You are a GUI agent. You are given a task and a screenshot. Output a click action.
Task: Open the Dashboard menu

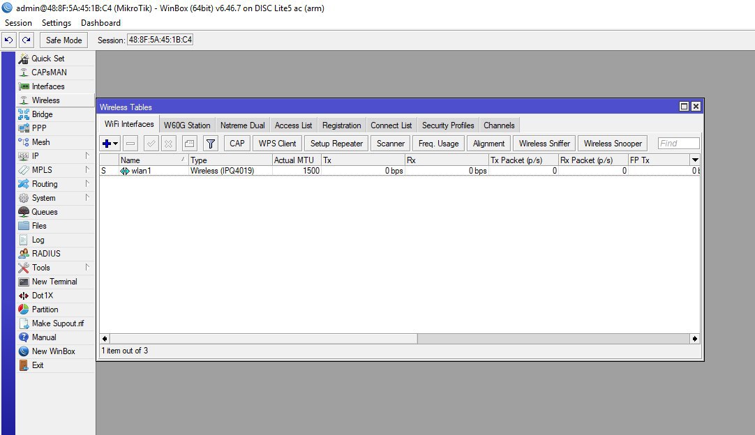pos(100,22)
